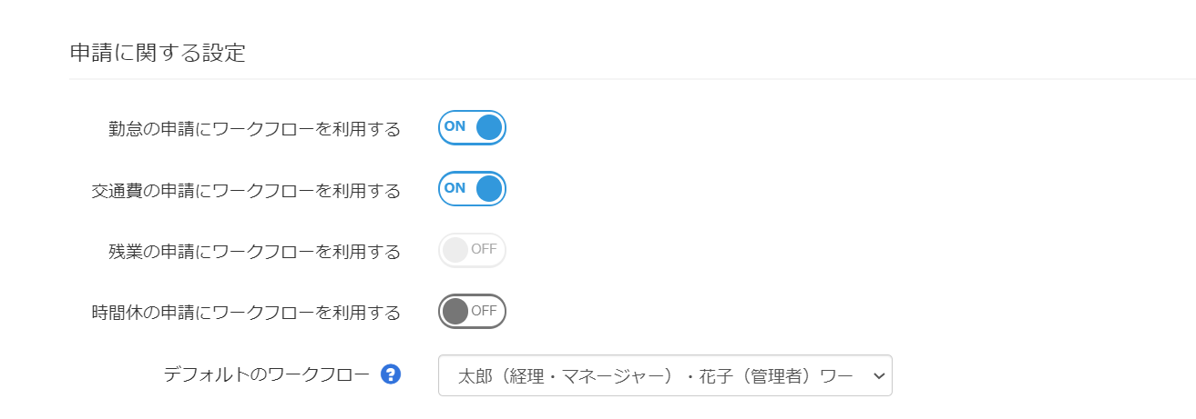This screenshot has height=419, width=1196.
Task: Click the dark gray knob of 時間休 toggle
Action: click(x=455, y=312)
